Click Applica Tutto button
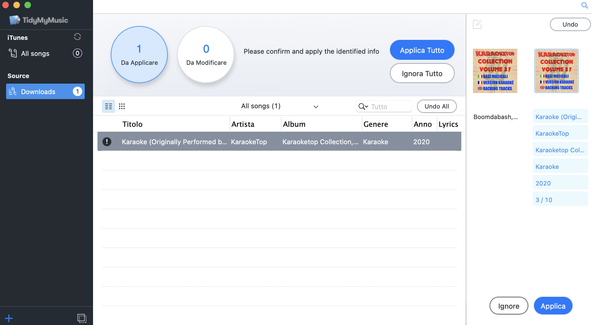Image resolution: width=592 pixels, height=325 pixels. (x=422, y=50)
